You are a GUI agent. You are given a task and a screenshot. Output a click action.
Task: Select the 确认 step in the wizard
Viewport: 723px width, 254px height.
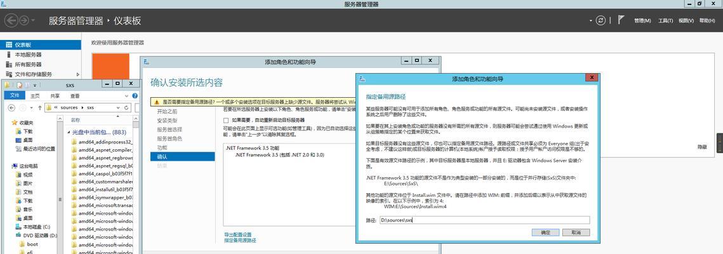click(183, 157)
